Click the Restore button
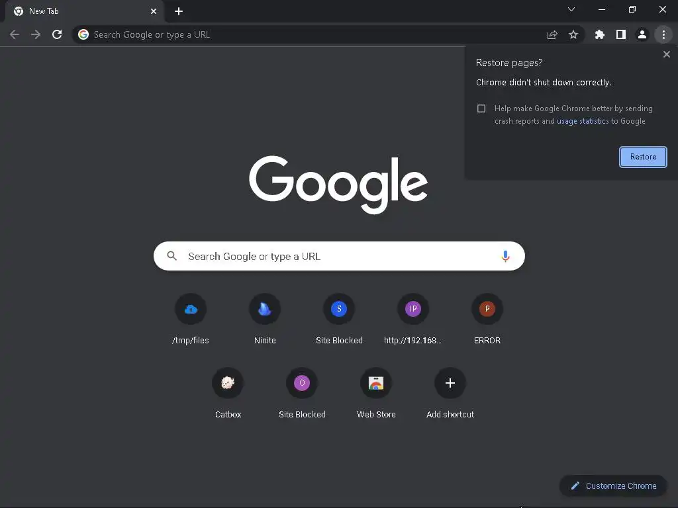Image resolution: width=678 pixels, height=508 pixels. (x=643, y=157)
